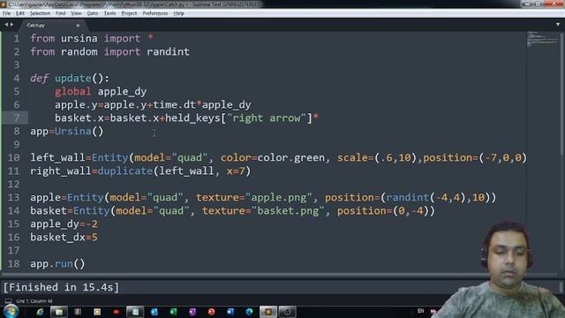The height and width of the screenshot is (318, 565).
Task: Place cursor on "from ursina import *" line
Action: point(92,38)
